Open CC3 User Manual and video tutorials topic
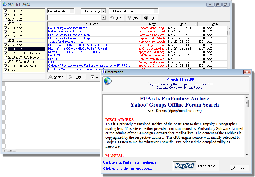This screenshot has width=255, height=177. (74, 69)
